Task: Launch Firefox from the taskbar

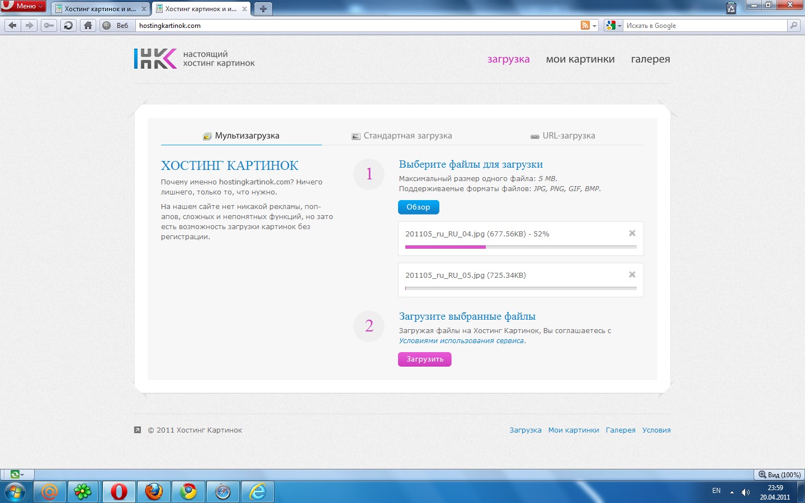Action: [154, 491]
